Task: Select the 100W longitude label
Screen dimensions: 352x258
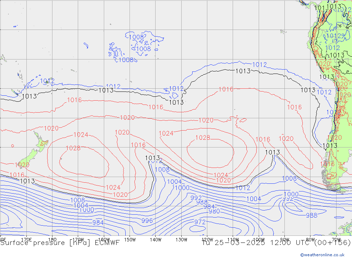Action: point(259,240)
